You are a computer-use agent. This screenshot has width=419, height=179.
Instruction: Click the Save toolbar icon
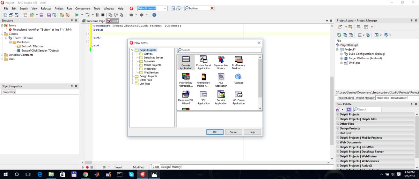click(42, 15)
